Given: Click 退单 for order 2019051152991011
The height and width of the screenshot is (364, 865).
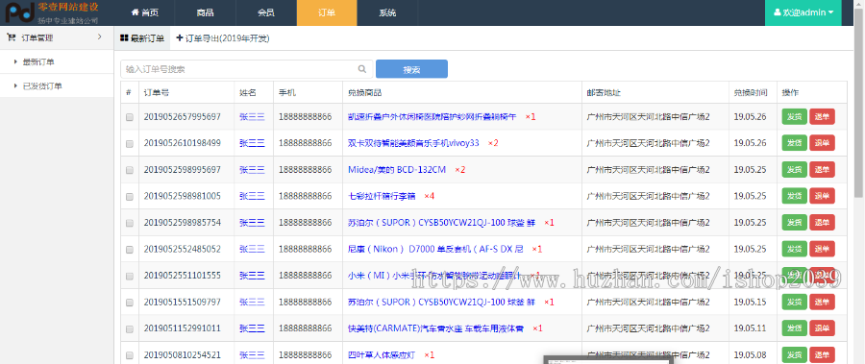Looking at the screenshot, I should coord(822,328).
